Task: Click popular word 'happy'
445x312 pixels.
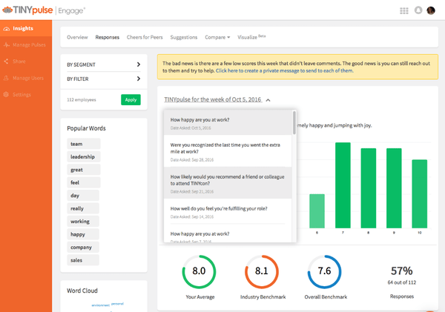Action: pos(83,234)
